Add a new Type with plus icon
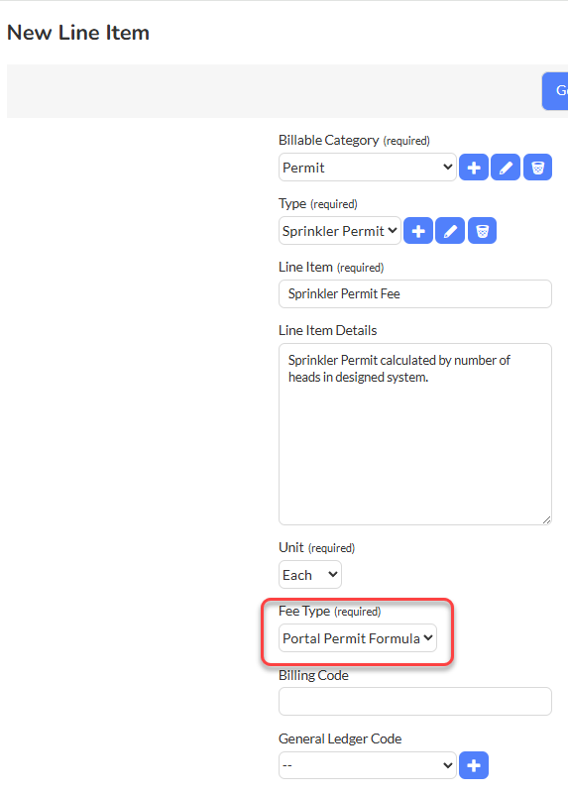This screenshot has height=794, width=568. (x=418, y=231)
